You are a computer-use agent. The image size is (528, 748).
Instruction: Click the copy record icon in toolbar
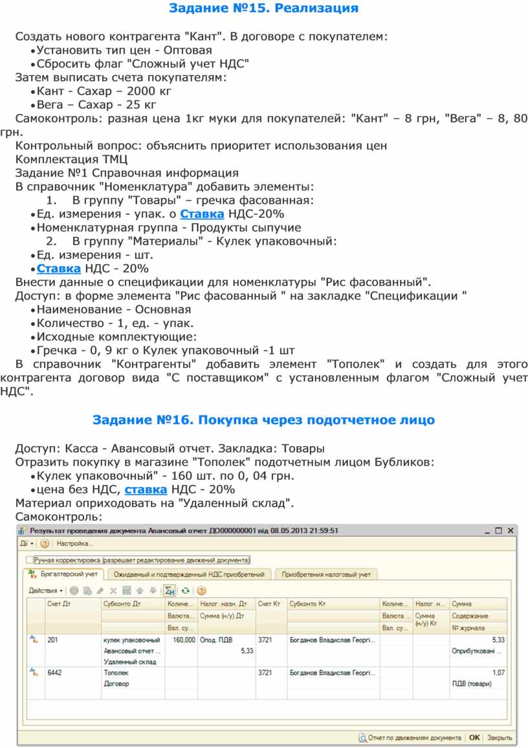coord(87,591)
